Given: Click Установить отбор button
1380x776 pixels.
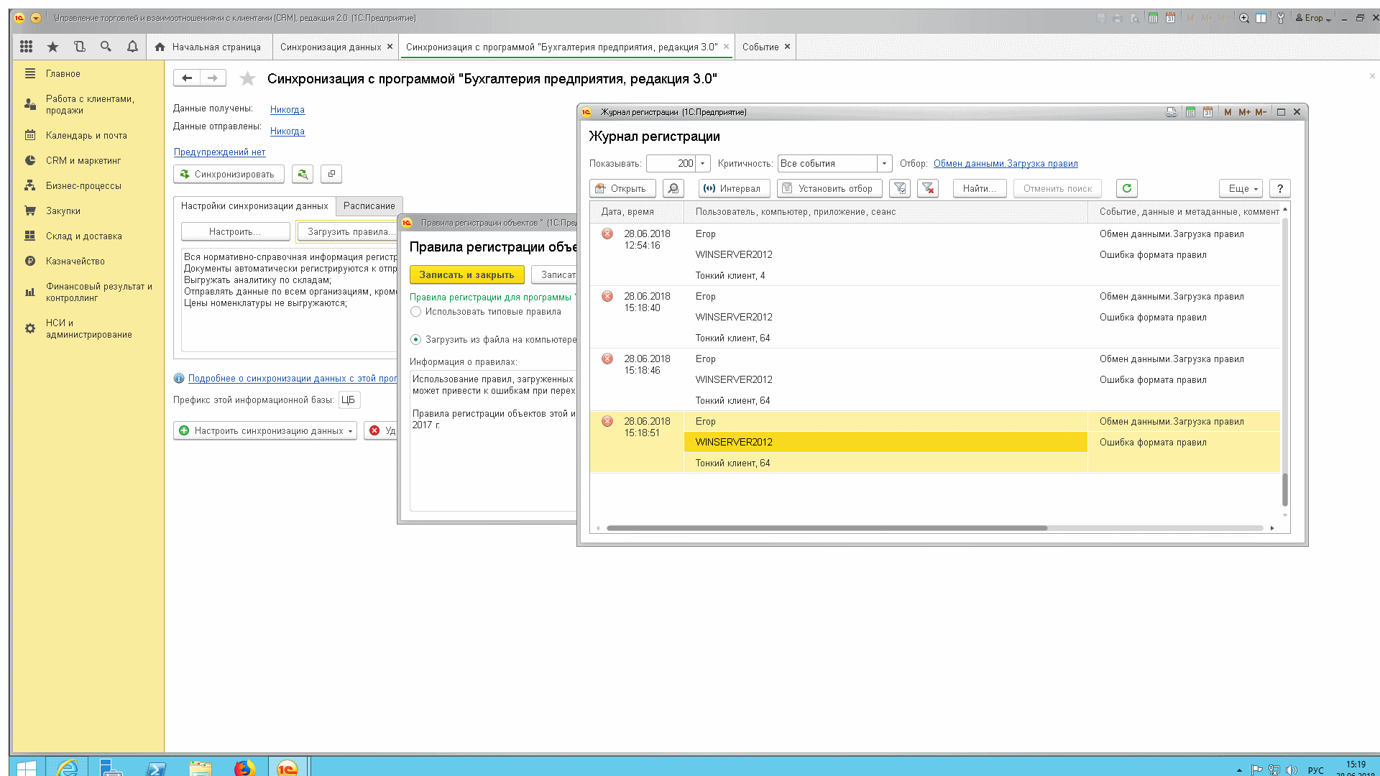Looking at the screenshot, I should click(829, 188).
